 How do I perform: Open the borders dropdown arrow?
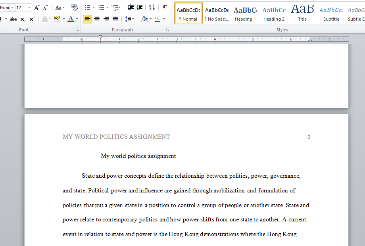click(163, 19)
